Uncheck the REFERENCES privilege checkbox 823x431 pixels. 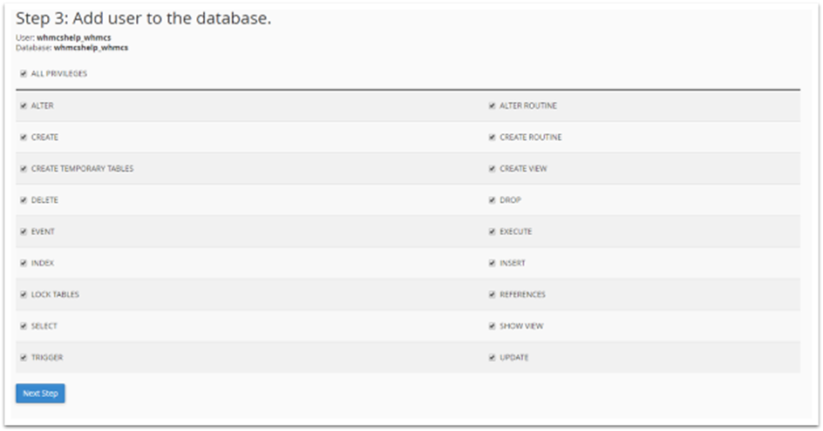click(492, 294)
